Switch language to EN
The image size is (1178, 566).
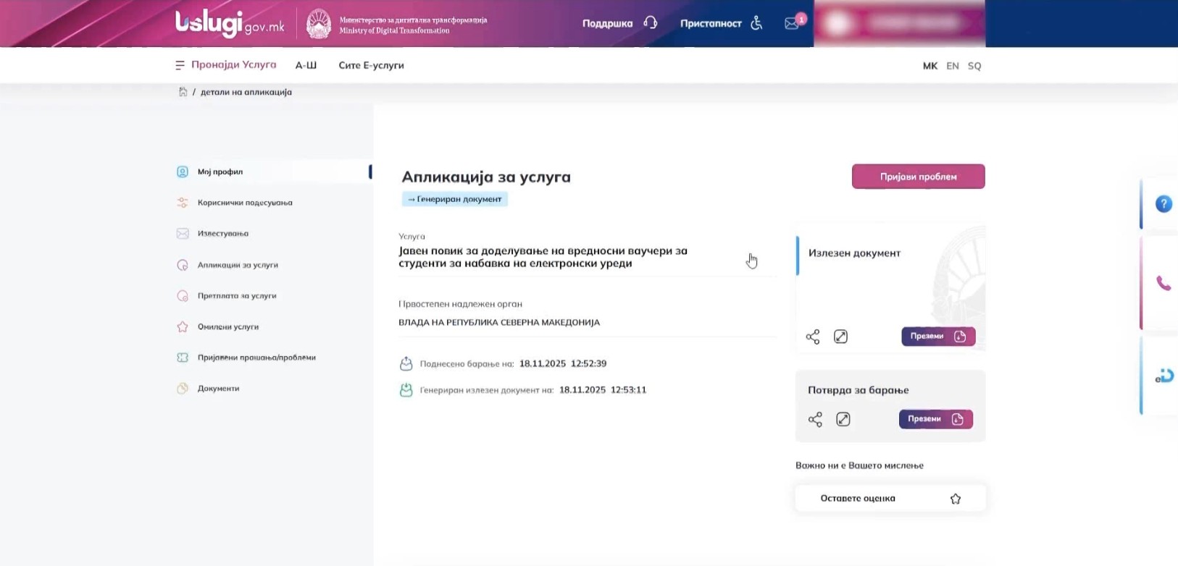(x=953, y=66)
